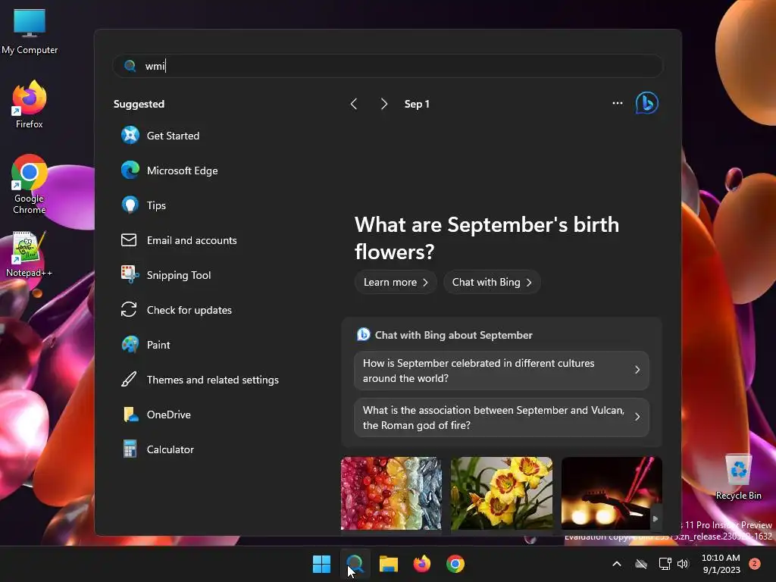This screenshot has width=776, height=582.
Task: Open September and Vulcan question
Action: pyautogui.click(x=502, y=418)
